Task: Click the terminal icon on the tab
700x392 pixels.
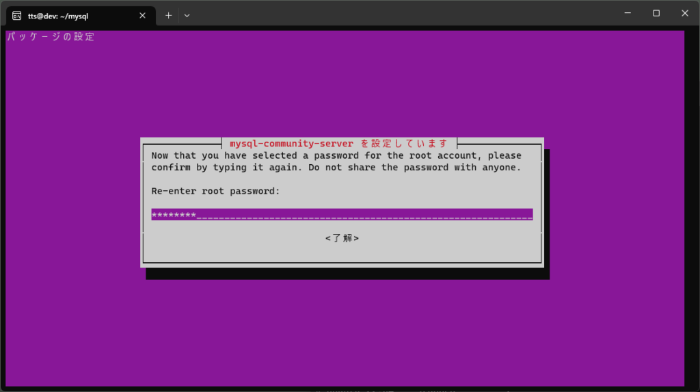Action: click(x=16, y=16)
